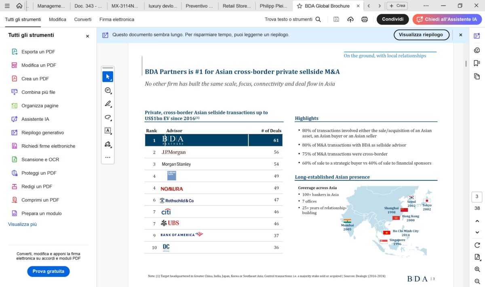Switch to the Retail Store tab
Viewport: 485px width, 287px height.
tap(236, 6)
